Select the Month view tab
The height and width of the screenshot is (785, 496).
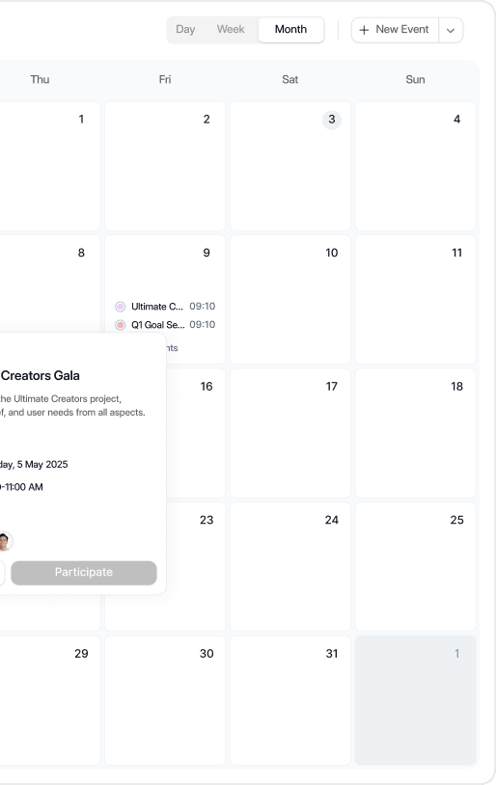point(290,30)
